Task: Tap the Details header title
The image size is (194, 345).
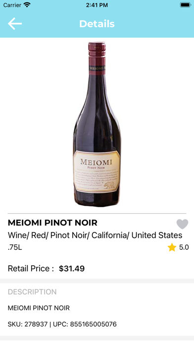Action: (x=97, y=24)
